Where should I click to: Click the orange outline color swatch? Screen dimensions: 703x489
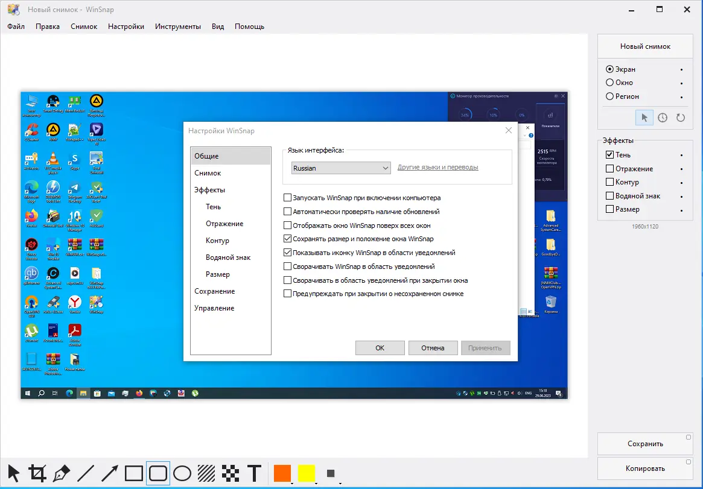(x=282, y=473)
